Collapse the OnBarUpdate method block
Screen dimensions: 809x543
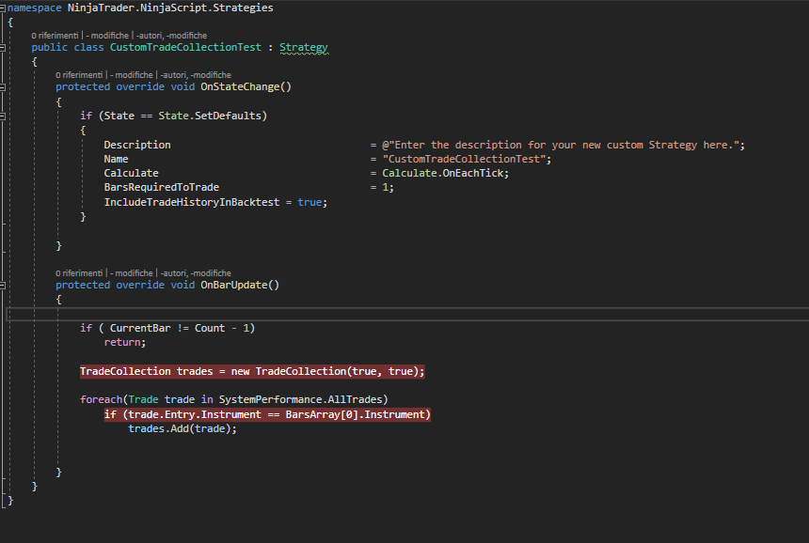coord(3,286)
